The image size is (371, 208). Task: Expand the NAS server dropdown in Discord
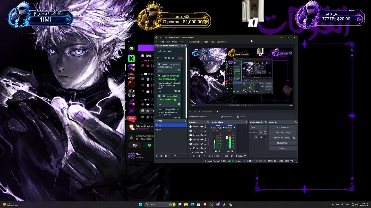(153, 55)
